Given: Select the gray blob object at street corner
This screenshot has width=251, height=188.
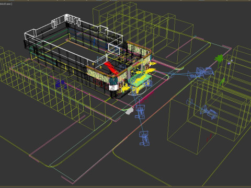Looking at the screenshot, I should (x=129, y=111).
